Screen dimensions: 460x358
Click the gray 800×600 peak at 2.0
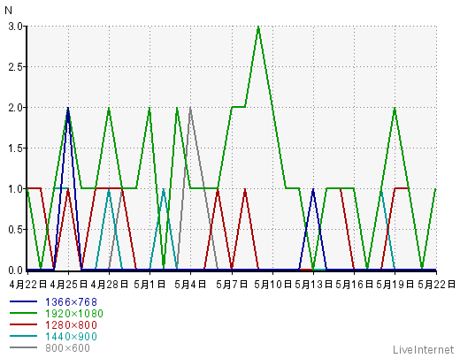pyautogui.click(x=190, y=108)
